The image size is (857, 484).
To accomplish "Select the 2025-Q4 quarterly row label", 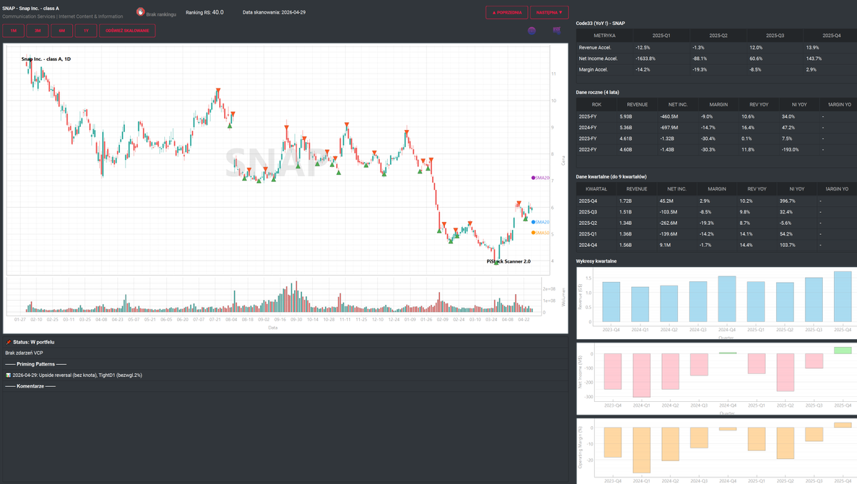I will pos(587,201).
